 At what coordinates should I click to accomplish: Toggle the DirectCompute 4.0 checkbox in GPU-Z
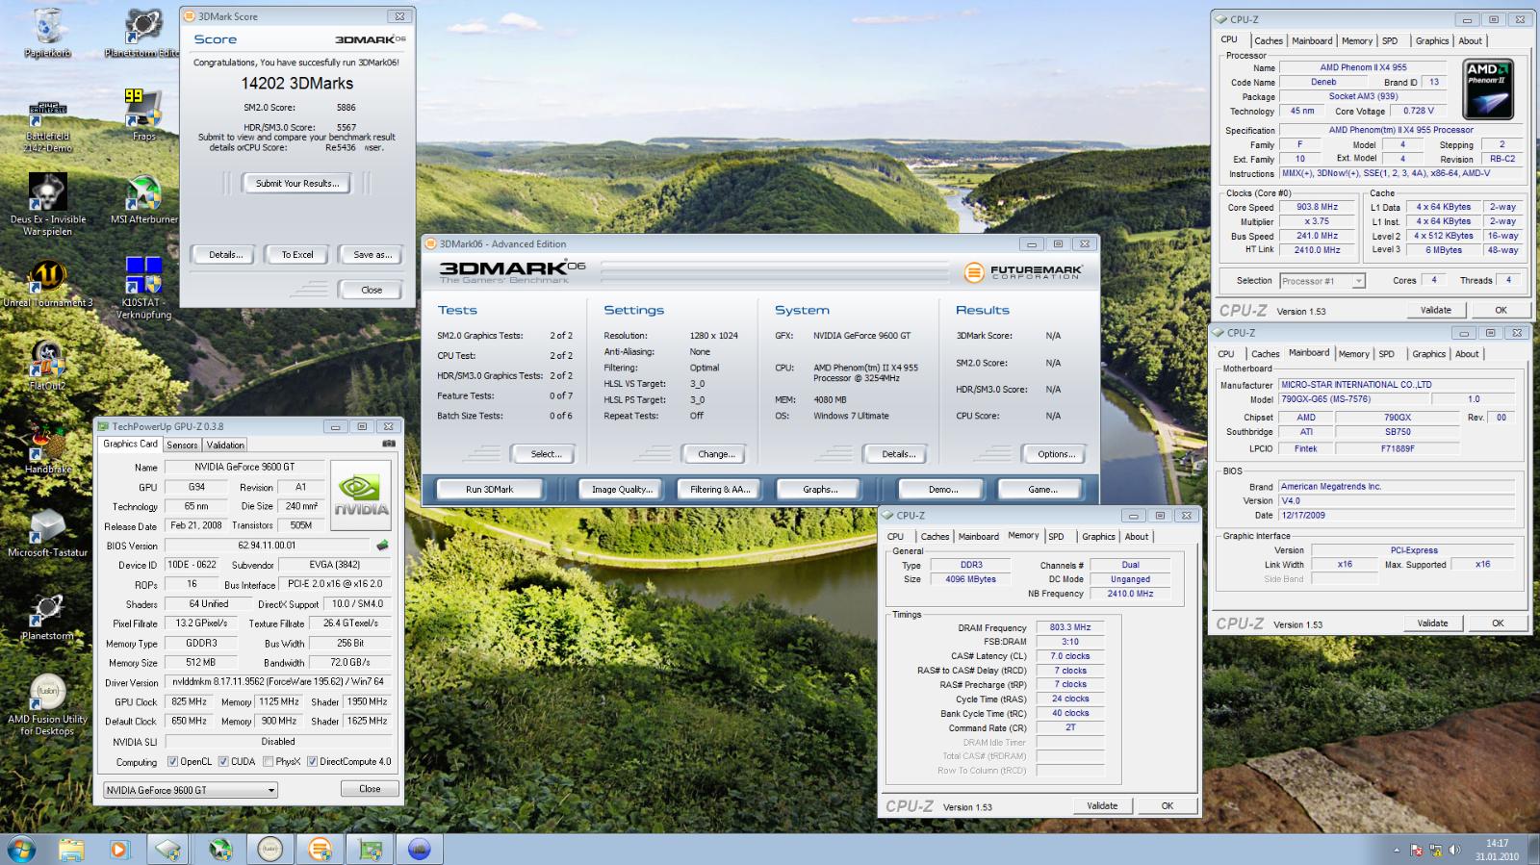click(x=312, y=762)
